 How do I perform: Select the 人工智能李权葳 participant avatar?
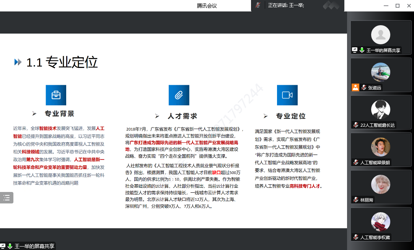[380, 222]
